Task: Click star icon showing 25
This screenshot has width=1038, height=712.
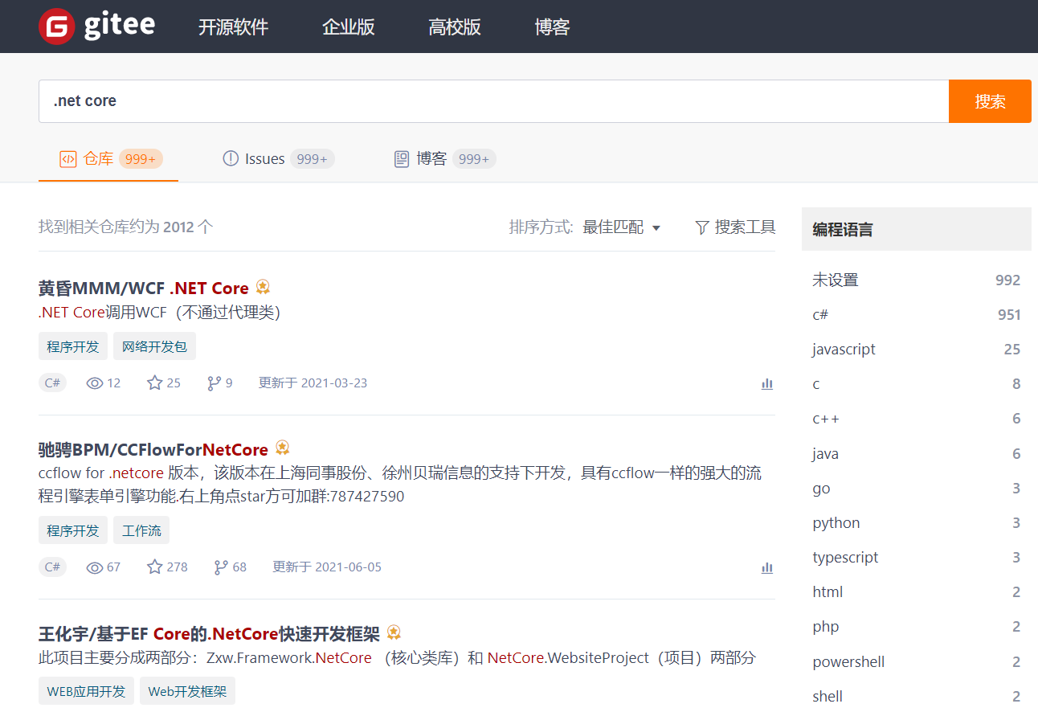Action: (x=155, y=383)
